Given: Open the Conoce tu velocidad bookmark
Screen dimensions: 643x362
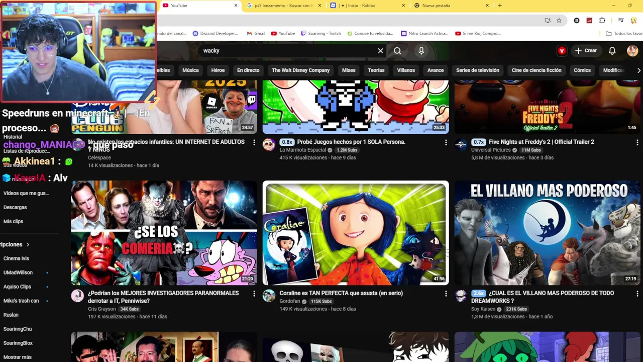Looking at the screenshot, I should [x=370, y=34].
